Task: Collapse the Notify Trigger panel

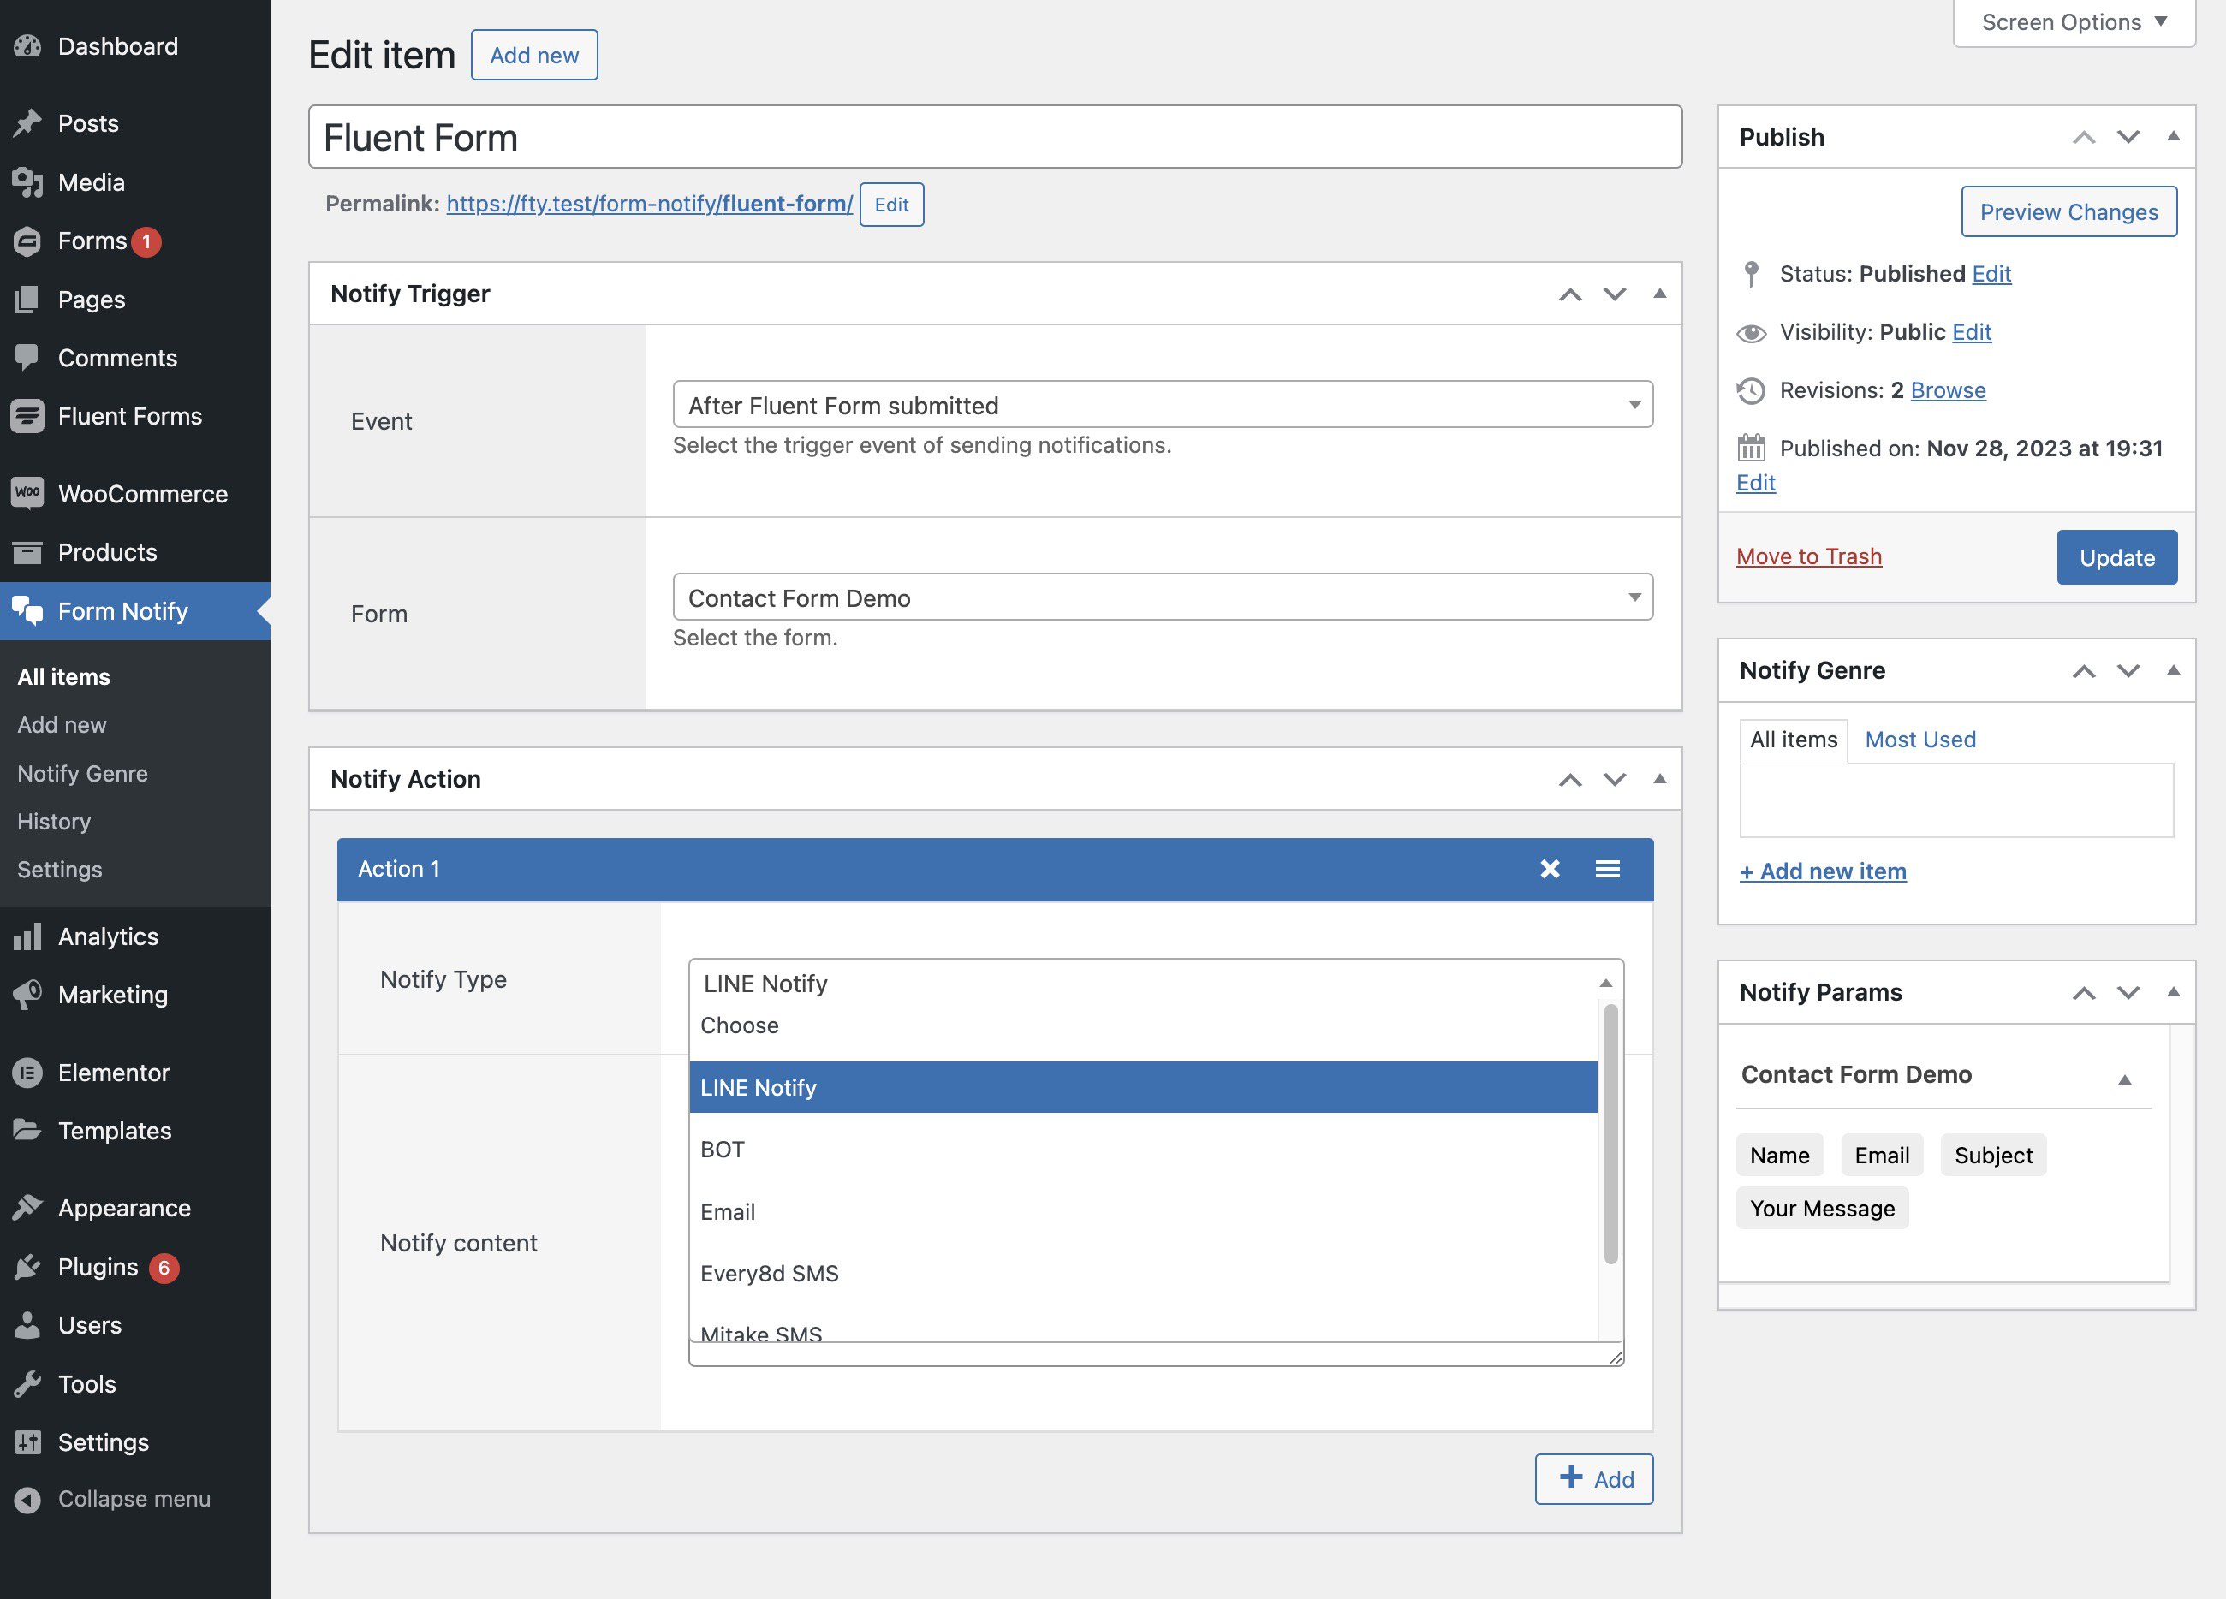Action: click(x=1660, y=294)
